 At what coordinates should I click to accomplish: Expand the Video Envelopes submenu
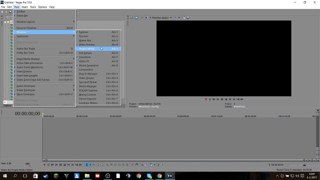(44, 90)
